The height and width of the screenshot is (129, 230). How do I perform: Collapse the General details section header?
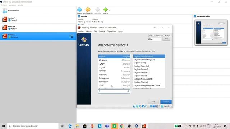(x=84, y=16)
